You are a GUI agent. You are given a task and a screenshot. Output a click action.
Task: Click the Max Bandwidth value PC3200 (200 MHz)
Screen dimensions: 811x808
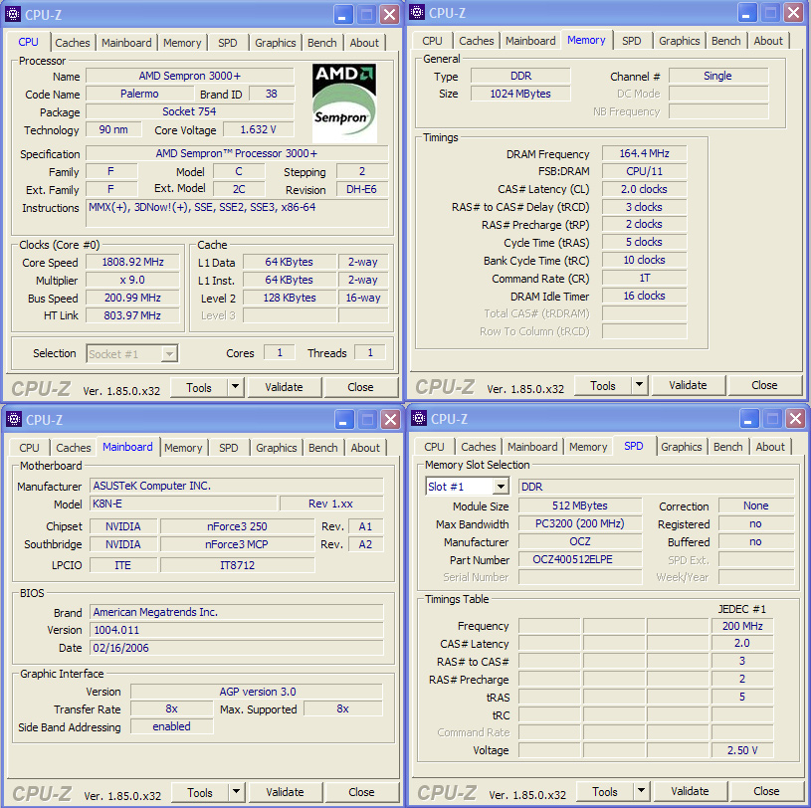580,524
